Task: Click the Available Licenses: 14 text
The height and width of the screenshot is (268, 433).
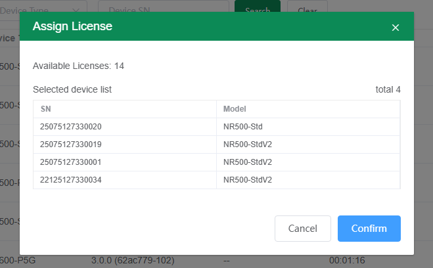Action: [78, 66]
